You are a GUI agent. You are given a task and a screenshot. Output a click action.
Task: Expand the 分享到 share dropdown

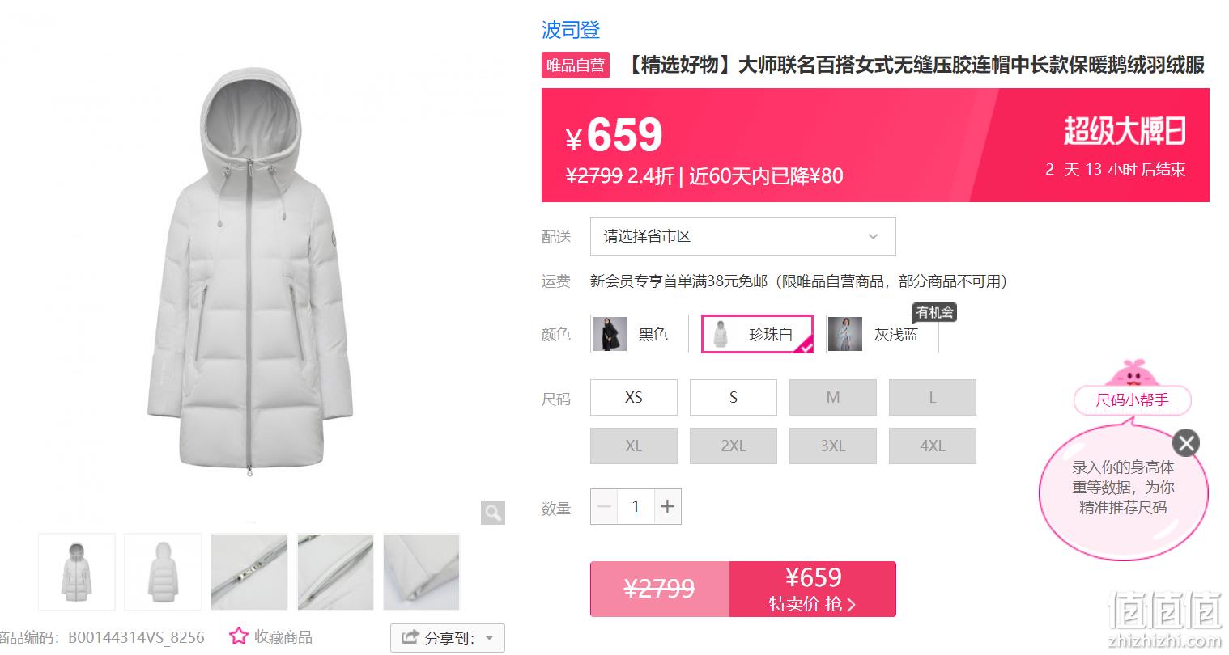(448, 638)
